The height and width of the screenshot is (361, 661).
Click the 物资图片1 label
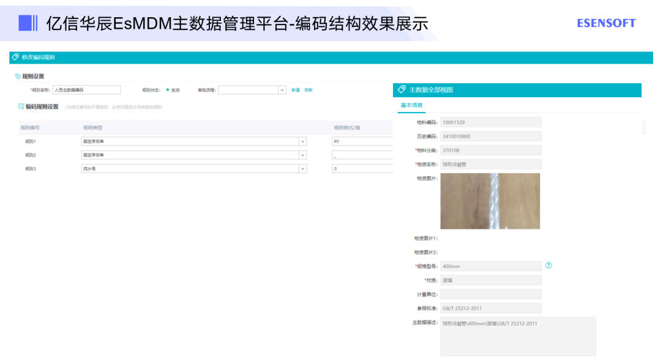(x=426, y=238)
